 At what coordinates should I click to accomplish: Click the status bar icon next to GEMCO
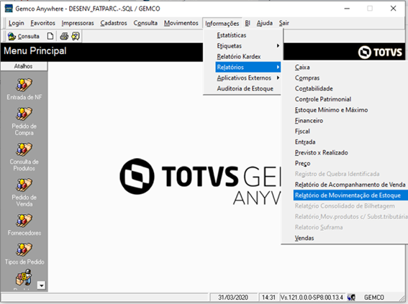pos(351,298)
